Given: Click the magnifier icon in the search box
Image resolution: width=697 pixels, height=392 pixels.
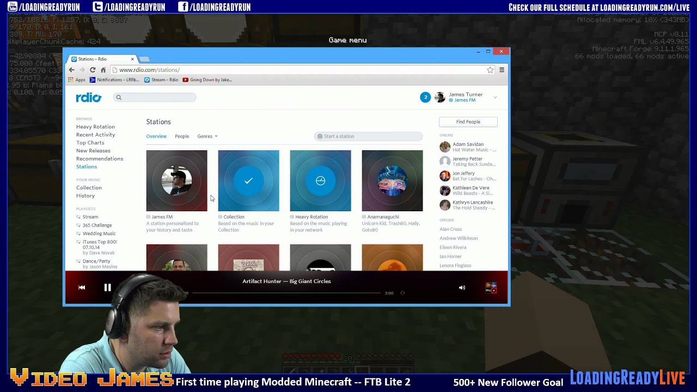Looking at the screenshot, I should point(118,97).
